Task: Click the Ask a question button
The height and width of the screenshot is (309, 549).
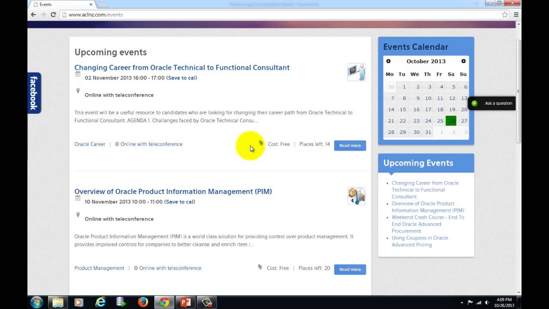Action: (491, 103)
